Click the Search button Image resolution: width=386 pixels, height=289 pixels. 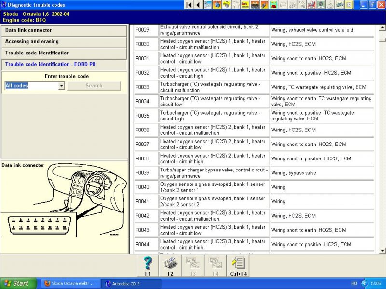coord(94,86)
